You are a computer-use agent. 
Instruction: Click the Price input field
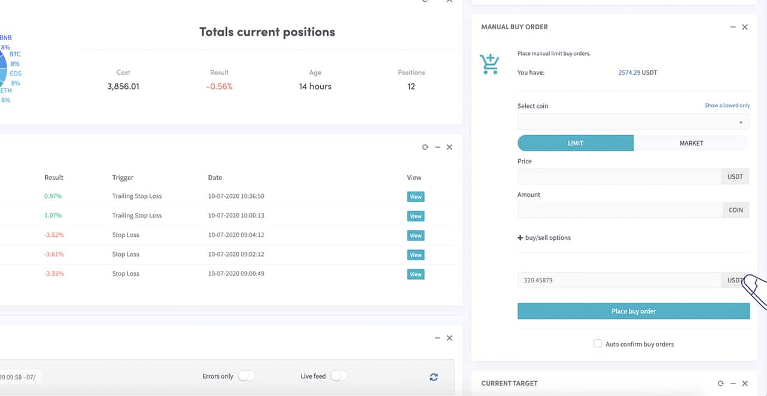click(619, 176)
